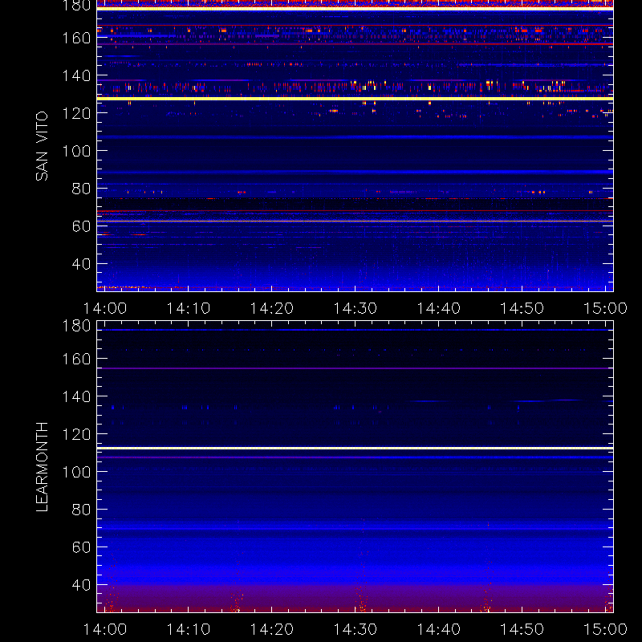Screen dimensions: 642x642
Task: Click purple line near 155 in Learmonth spectrogram
Action: tap(355, 368)
